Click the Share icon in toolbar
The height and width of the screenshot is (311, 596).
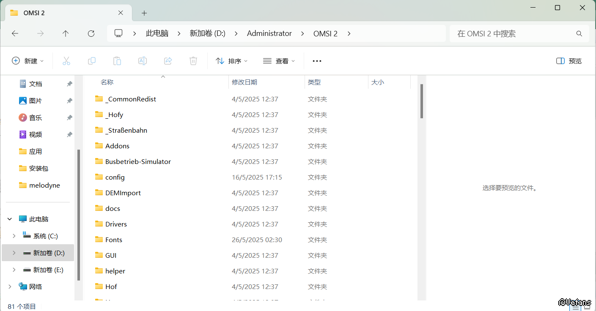[168, 61]
